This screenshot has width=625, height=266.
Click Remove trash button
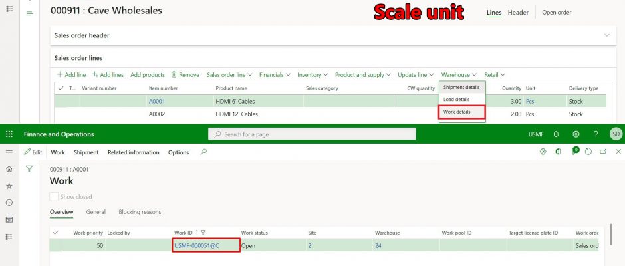pos(186,74)
